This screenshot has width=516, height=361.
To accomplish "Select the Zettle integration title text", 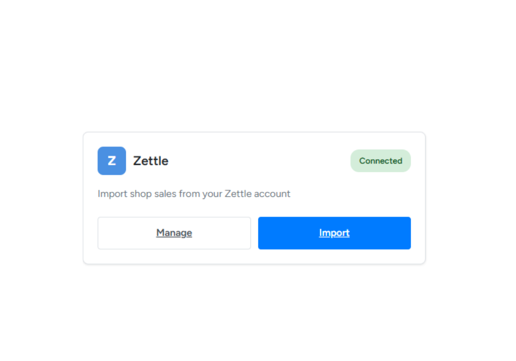I will click(151, 161).
